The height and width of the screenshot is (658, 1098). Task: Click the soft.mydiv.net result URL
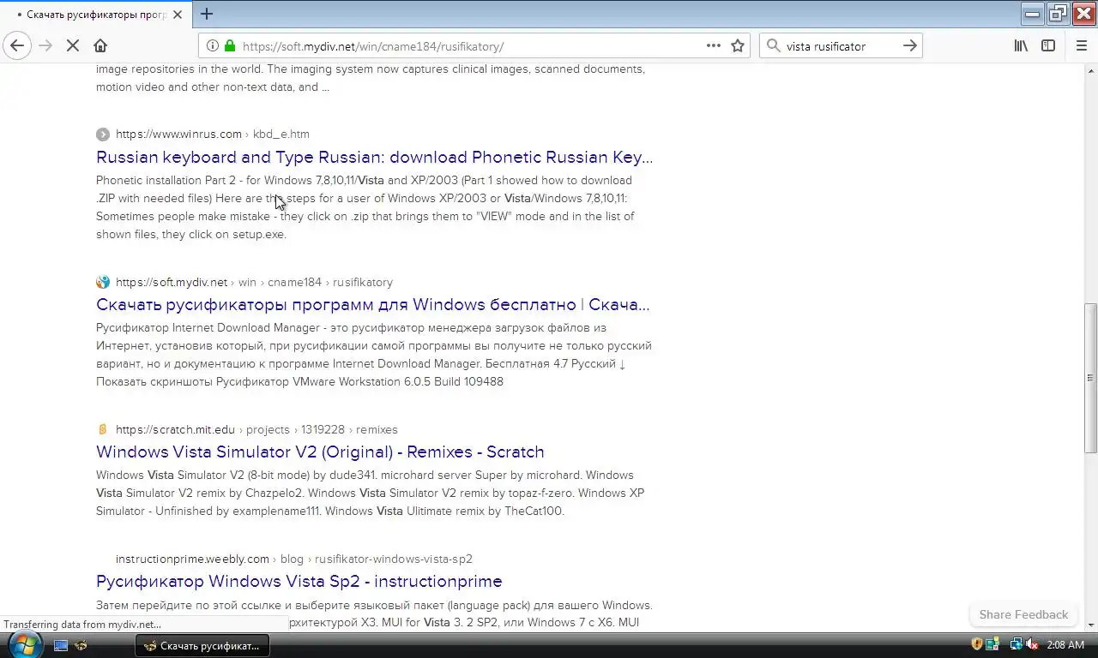[254, 282]
